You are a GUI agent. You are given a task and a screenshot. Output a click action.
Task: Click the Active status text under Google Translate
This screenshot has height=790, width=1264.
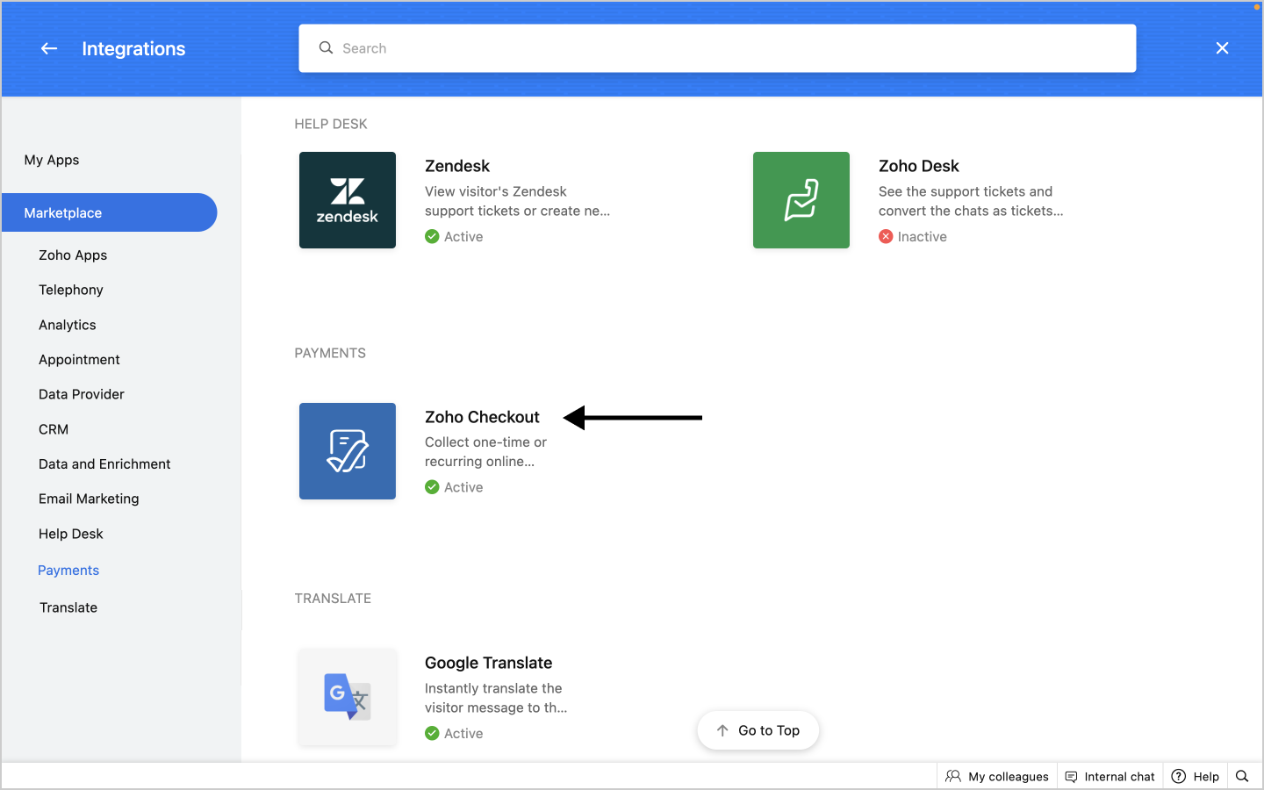(463, 733)
